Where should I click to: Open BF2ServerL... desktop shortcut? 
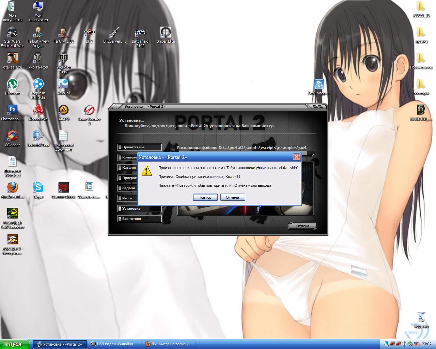(114, 35)
